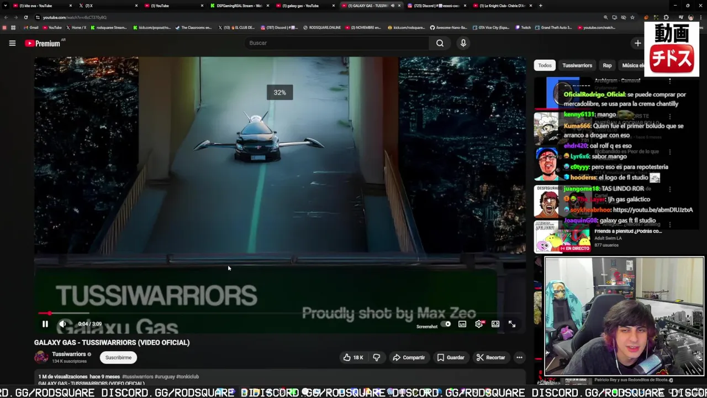The image size is (707, 398).
Task: Open the apps grid bookmarks icon
Action: click(13, 27)
